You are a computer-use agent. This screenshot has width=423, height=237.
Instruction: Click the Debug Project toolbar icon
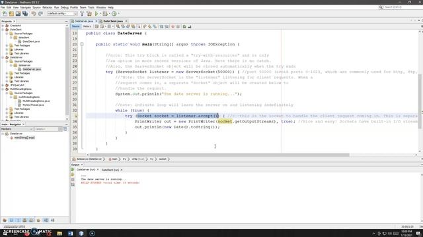pyautogui.click(x=105, y=13)
